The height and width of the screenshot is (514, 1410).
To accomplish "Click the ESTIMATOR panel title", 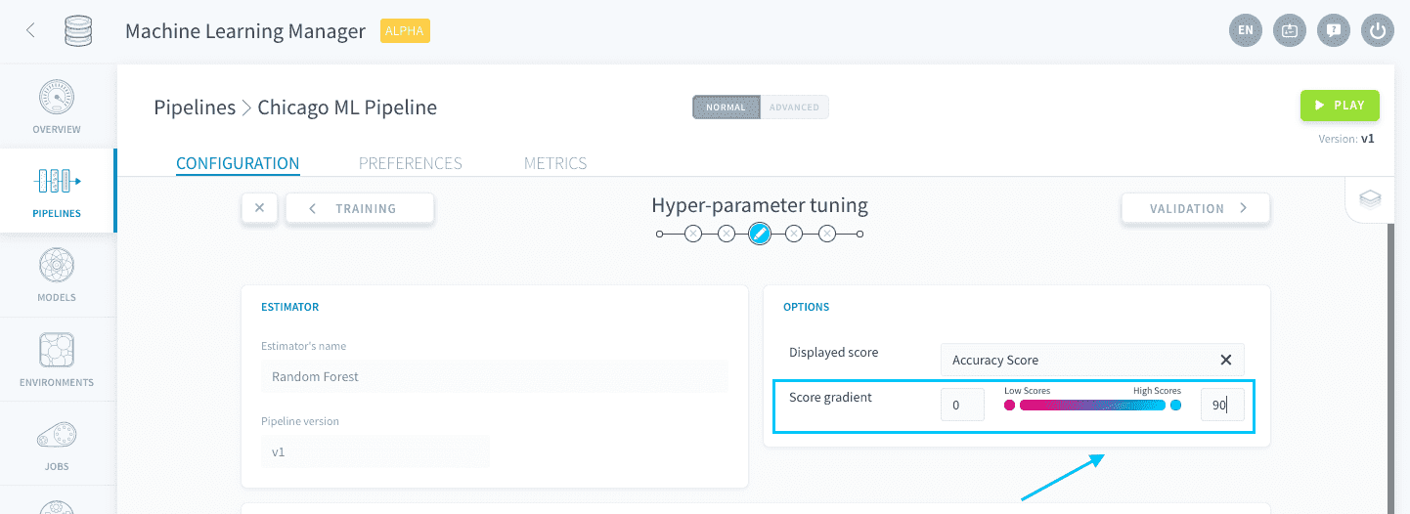I will coord(290,307).
